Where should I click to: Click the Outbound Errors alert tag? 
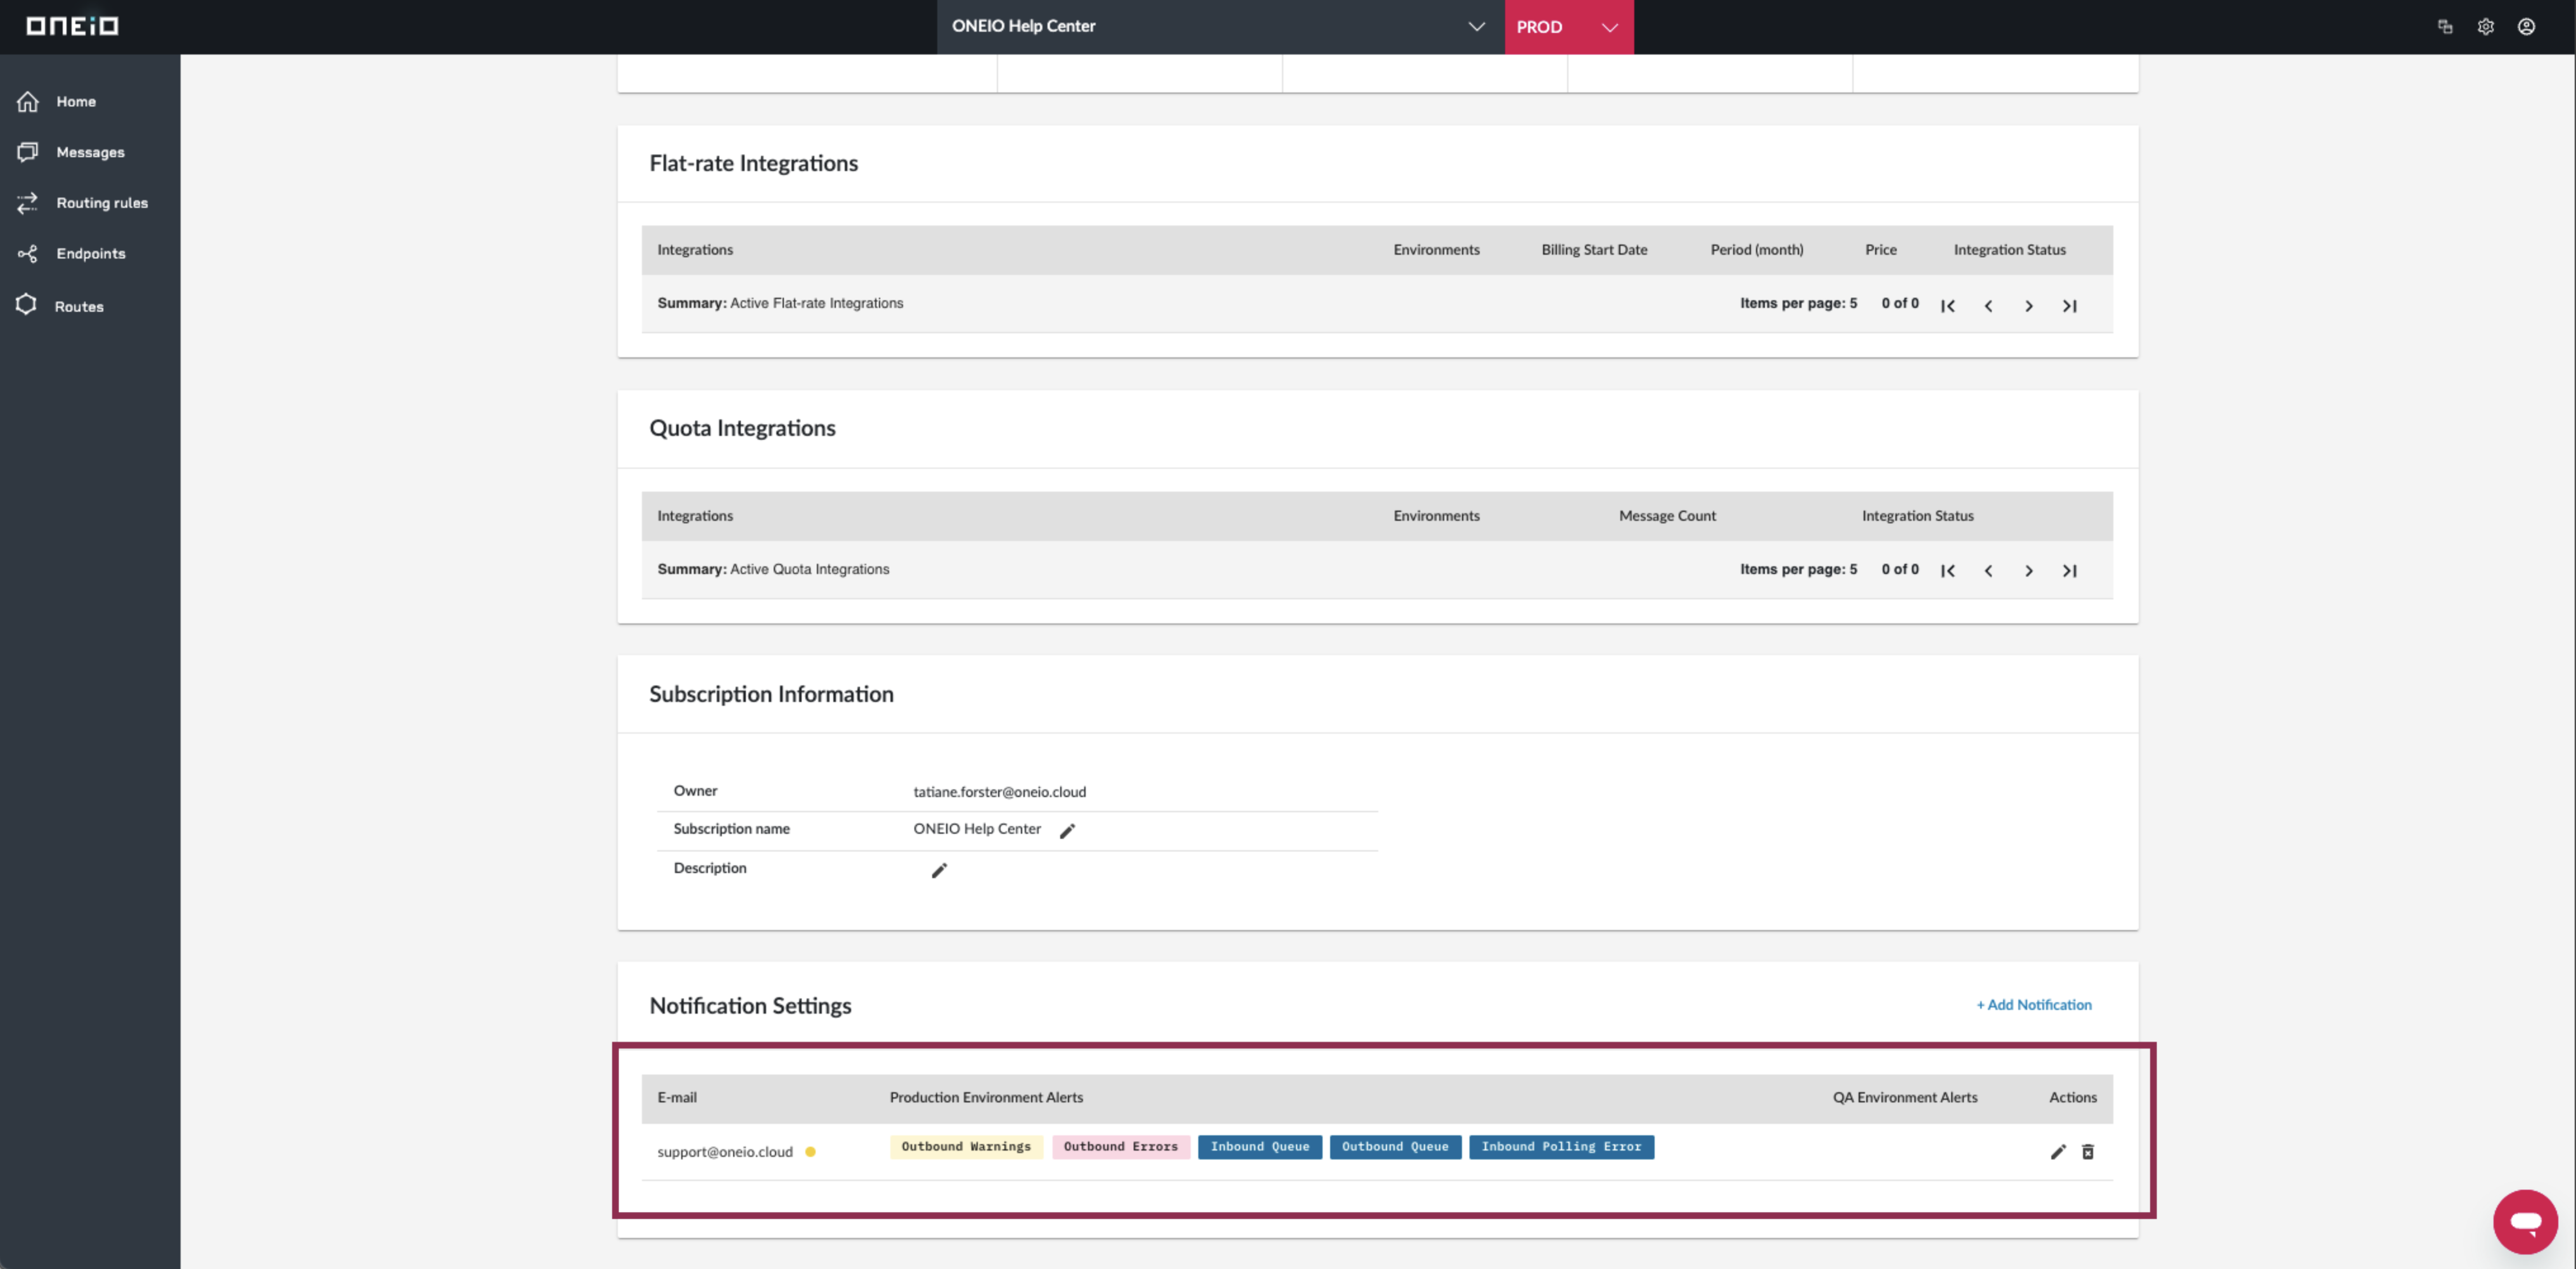tap(1121, 1147)
